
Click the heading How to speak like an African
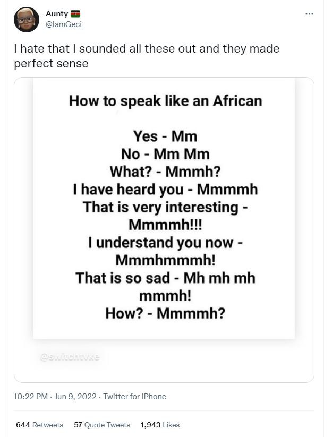(x=165, y=100)
